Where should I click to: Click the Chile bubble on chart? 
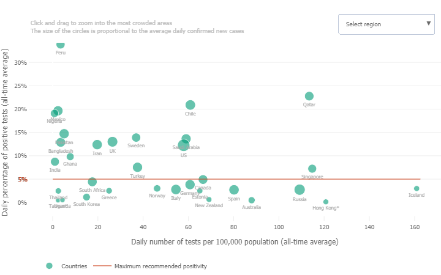190,105
